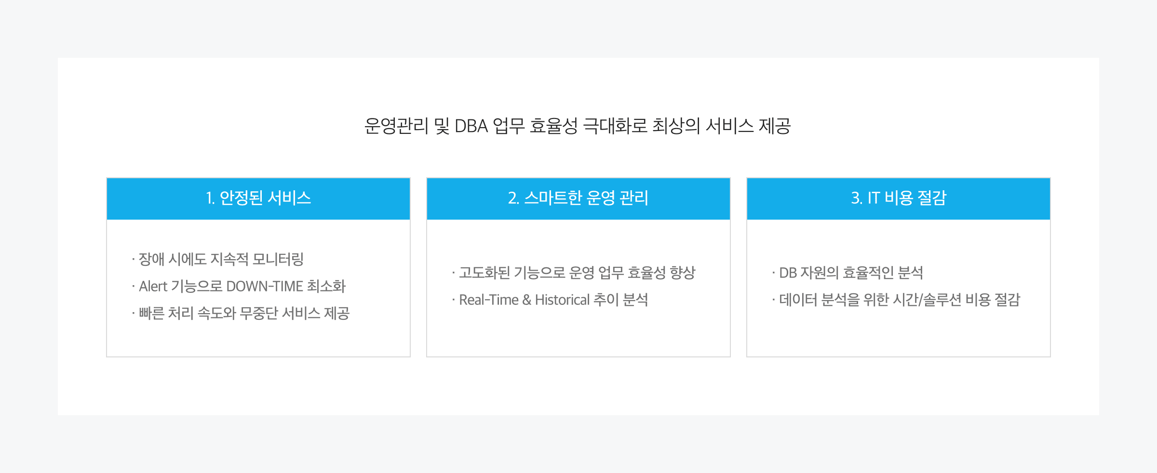Screen dimensions: 1157x473
Task: Click the '무중단 서비스 제공' text
Action: [x=295, y=314]
